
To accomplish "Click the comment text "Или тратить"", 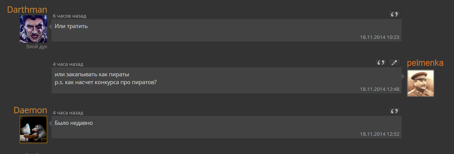I will pyautogui.click(x=71, y=26).
